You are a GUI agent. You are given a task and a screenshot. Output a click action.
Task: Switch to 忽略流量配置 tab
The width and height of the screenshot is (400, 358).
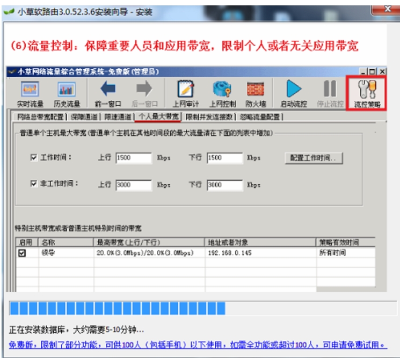(260, 117)
